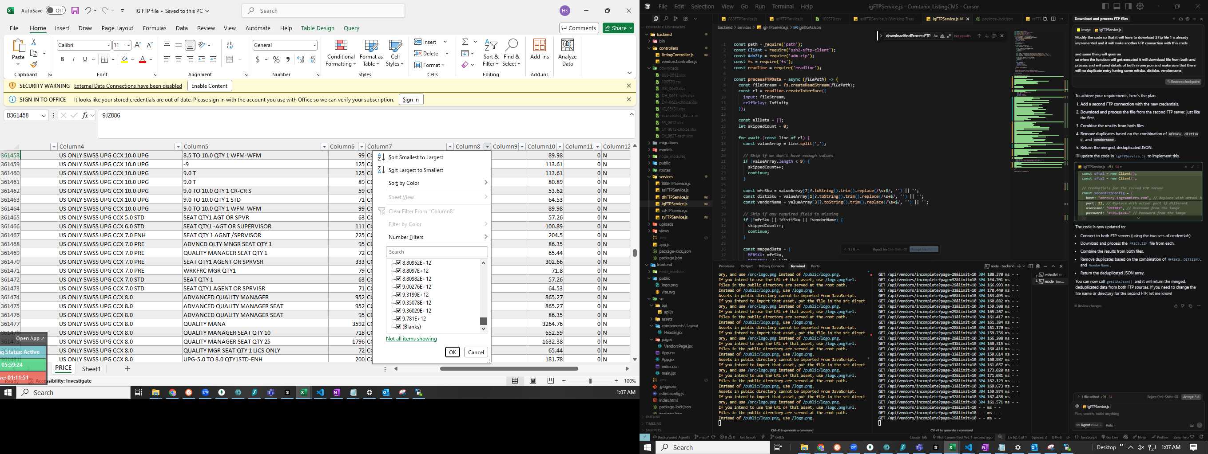
Task: Click Not all items showing link
Action: point(411,339)
